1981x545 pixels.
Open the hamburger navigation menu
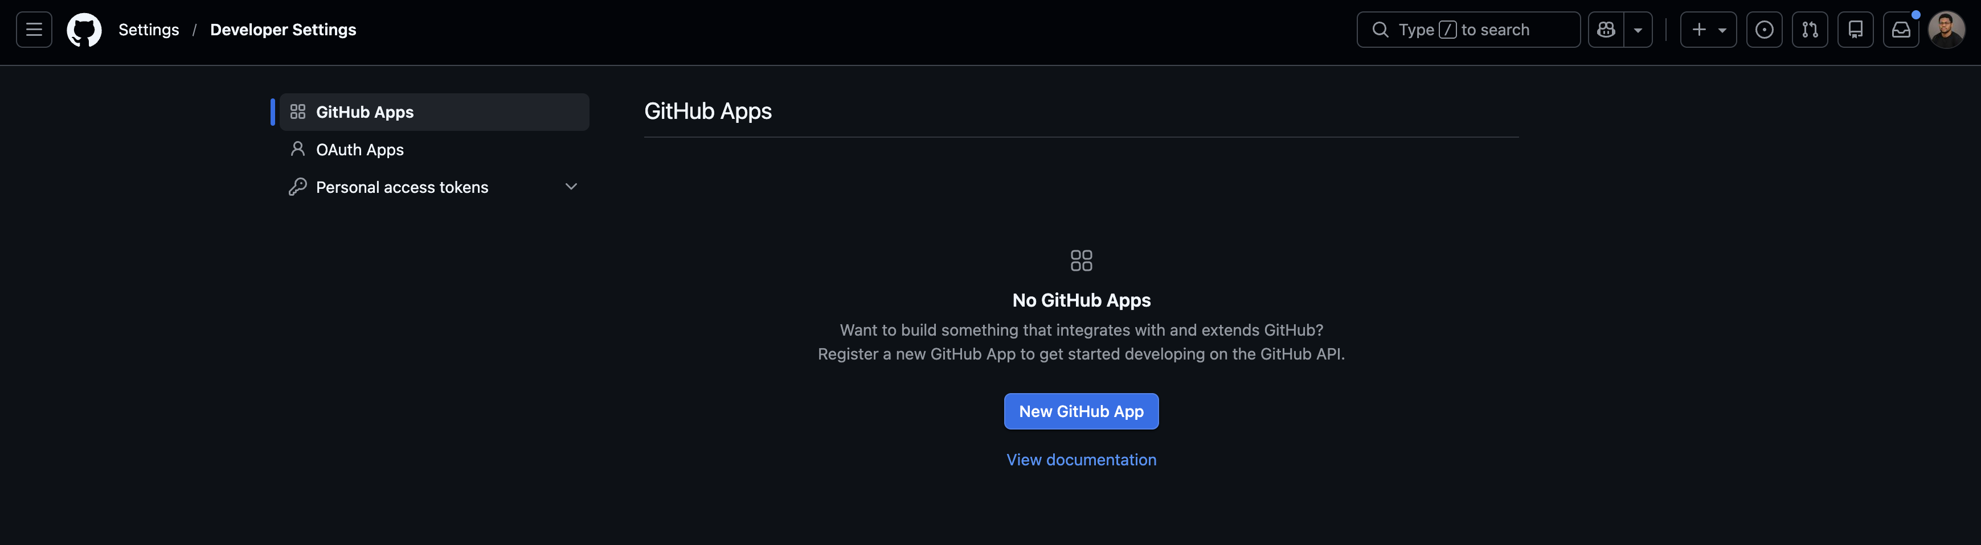(x=34, y=30)
